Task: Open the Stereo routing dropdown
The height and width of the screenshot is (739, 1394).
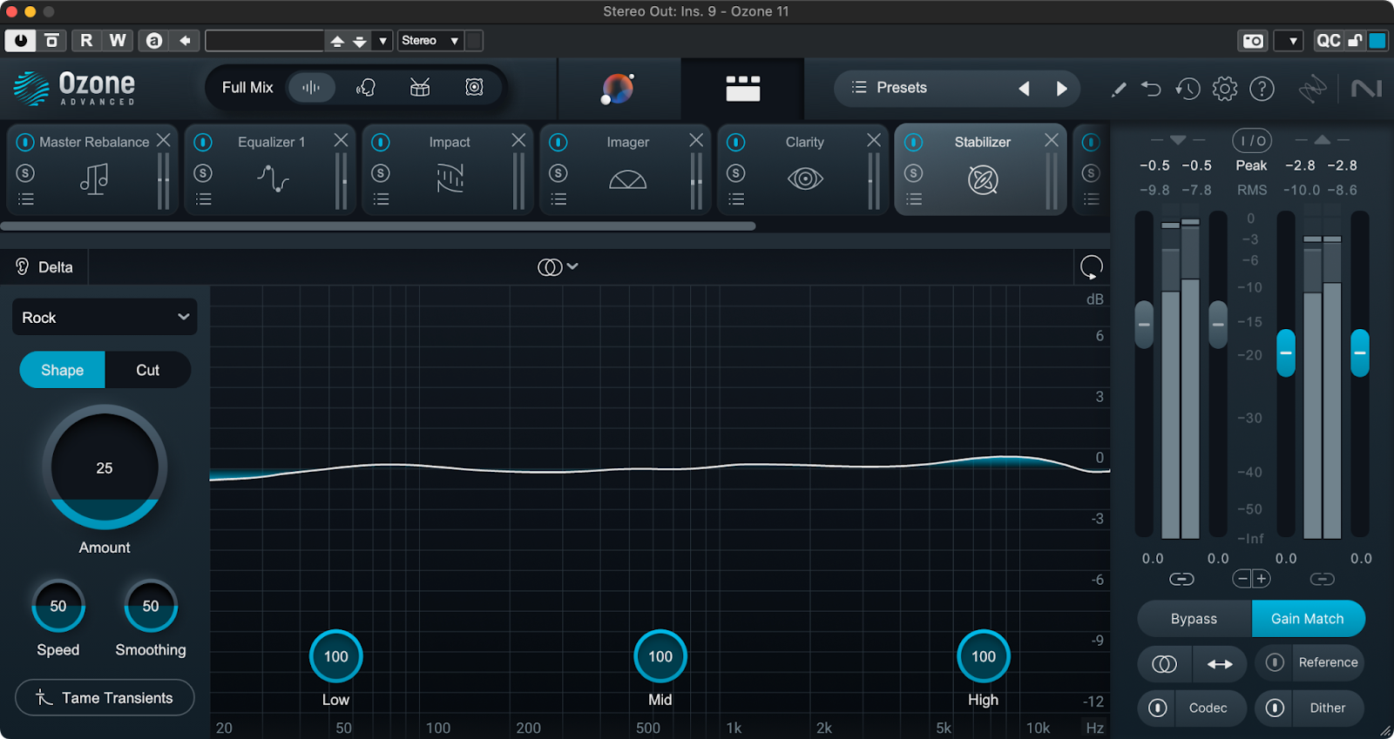Action: (430, 41)
